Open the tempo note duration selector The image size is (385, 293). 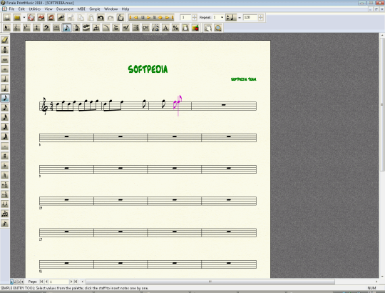click(x=231, y=17)
